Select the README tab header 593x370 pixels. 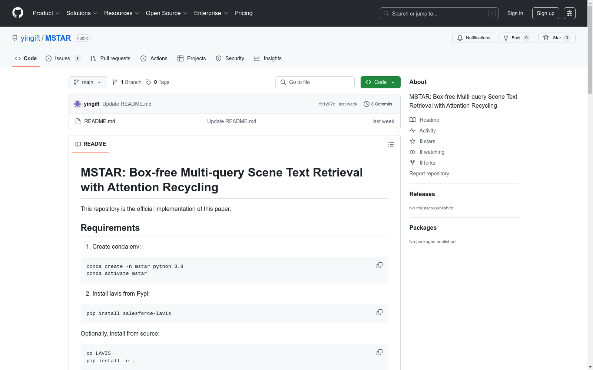(x=90, y=144)
